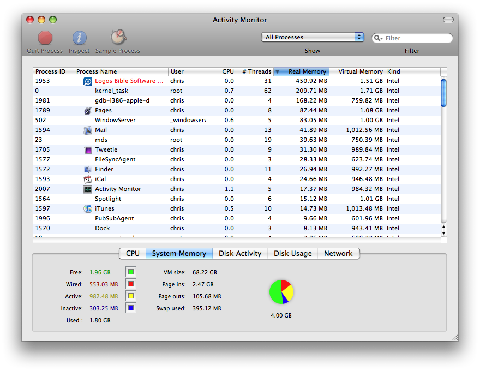
Task: Open the Inspect info icon
Action: coord(79,38)
